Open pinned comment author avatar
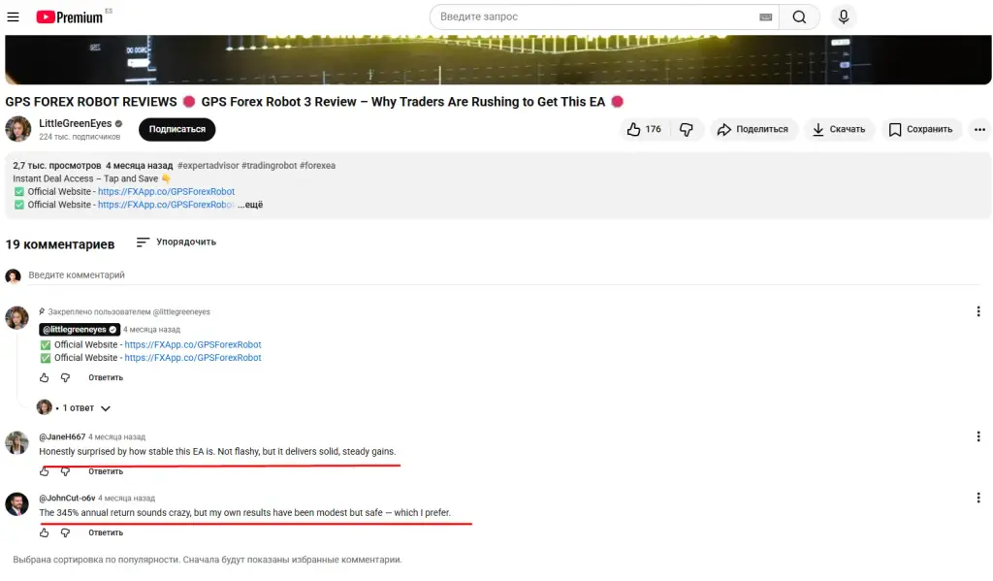Screen dimensions: 993x581 tap(17, 317)
